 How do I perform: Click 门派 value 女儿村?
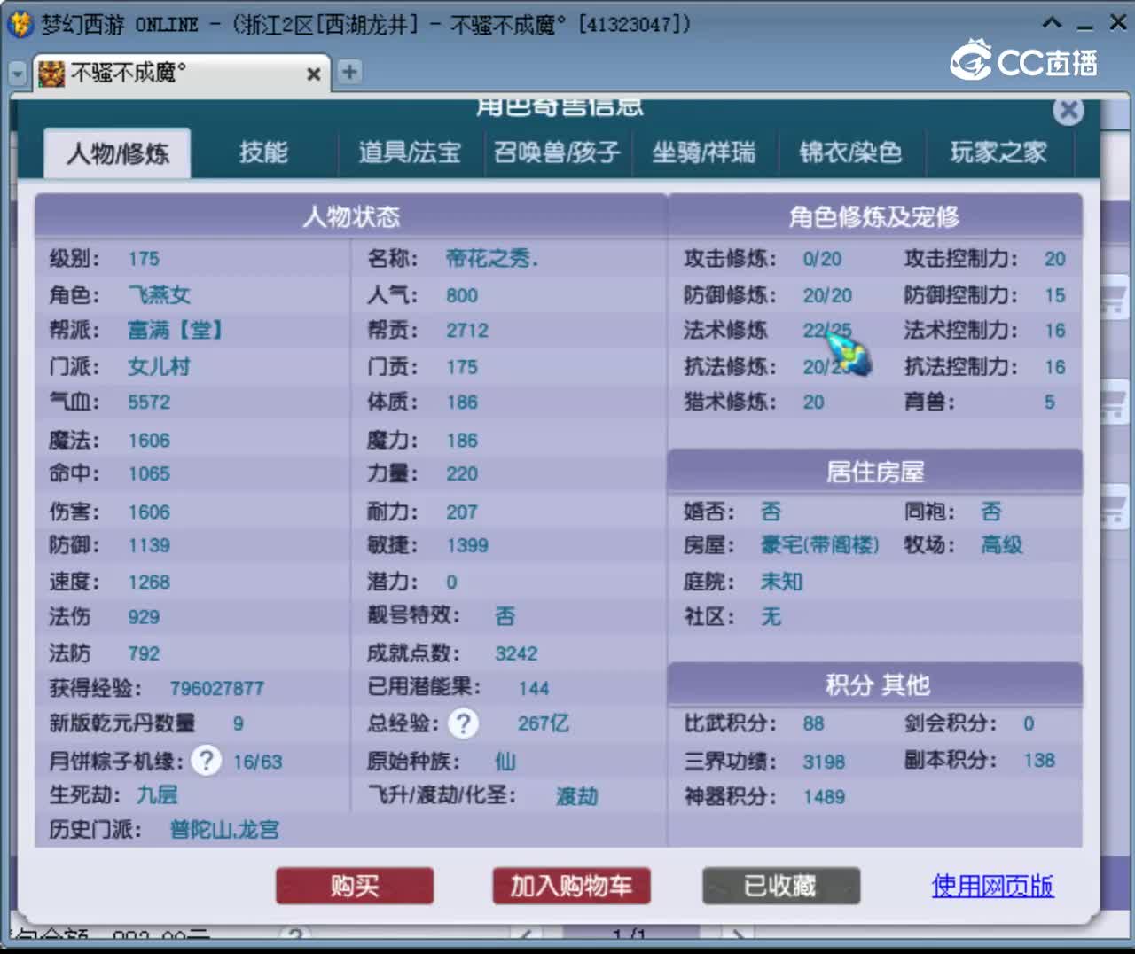pos(160,367)
